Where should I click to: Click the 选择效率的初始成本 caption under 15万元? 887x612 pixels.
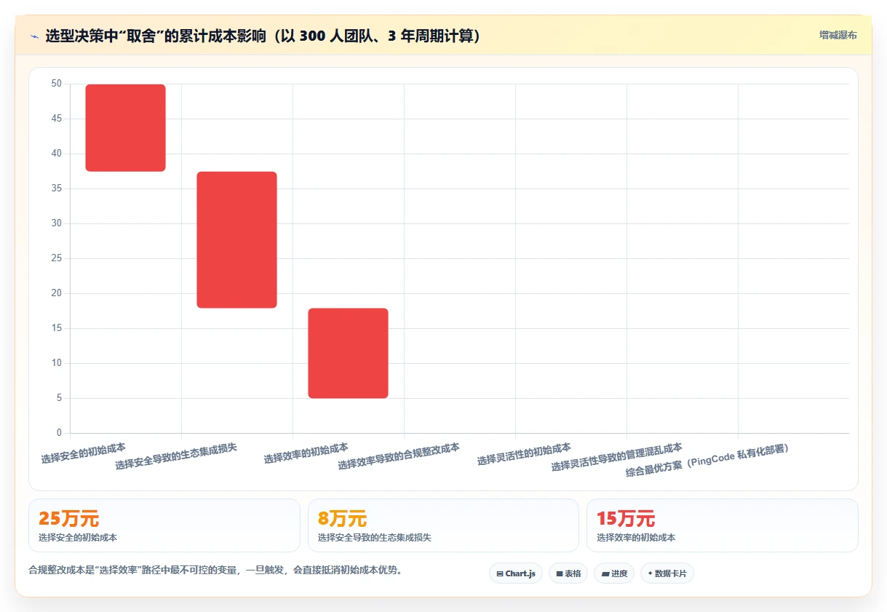coord(636,538)
